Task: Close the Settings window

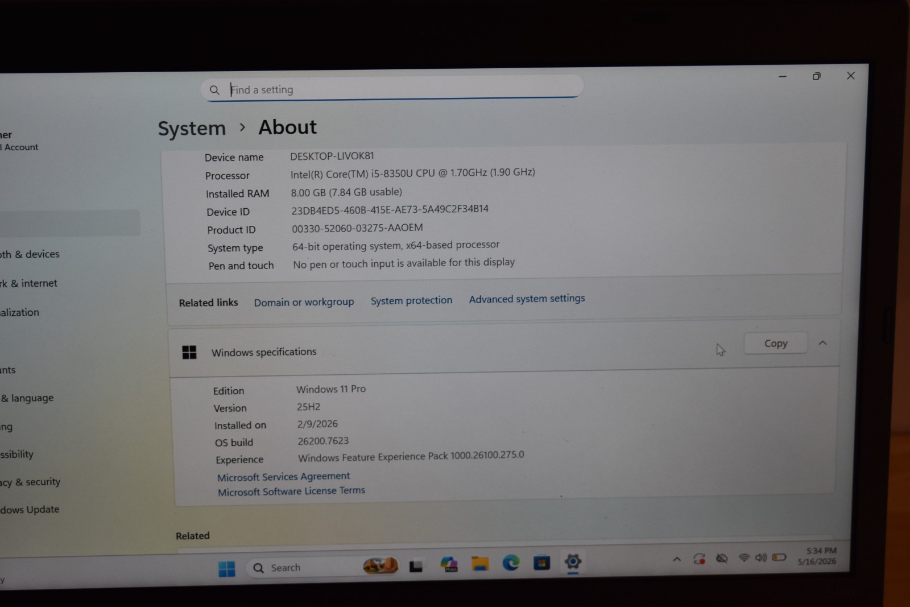Action: tap(851, 76)
